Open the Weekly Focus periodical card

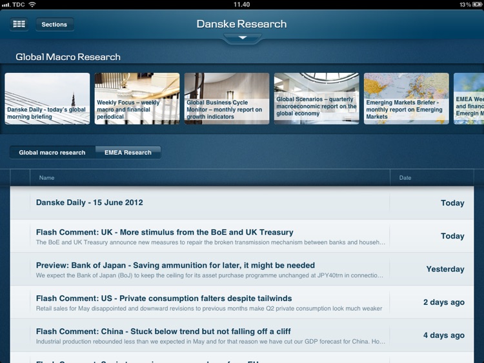137,99
